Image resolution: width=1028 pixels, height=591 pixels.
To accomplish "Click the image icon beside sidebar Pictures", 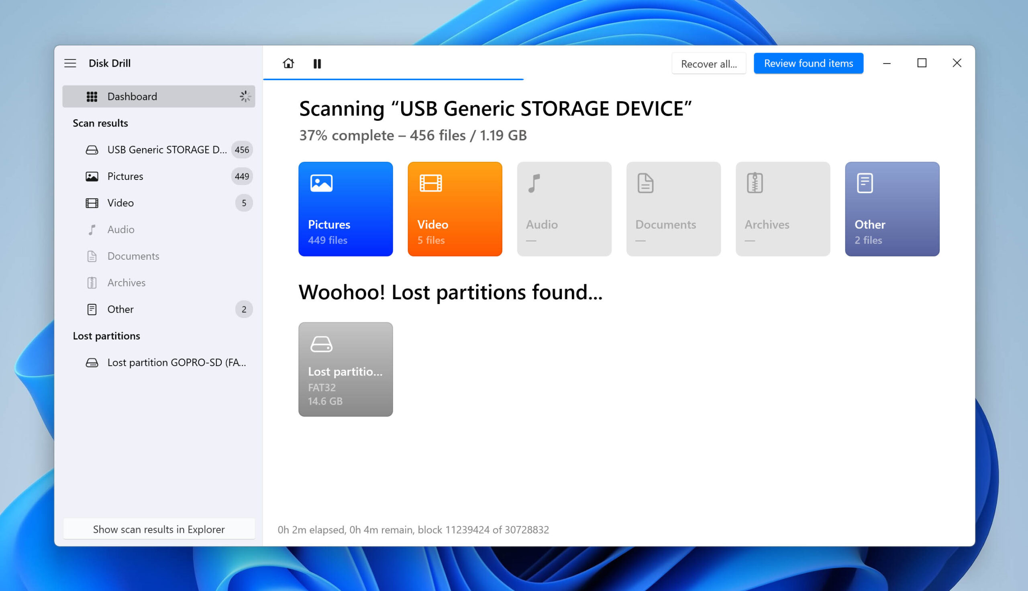I will tap(92, 177).
